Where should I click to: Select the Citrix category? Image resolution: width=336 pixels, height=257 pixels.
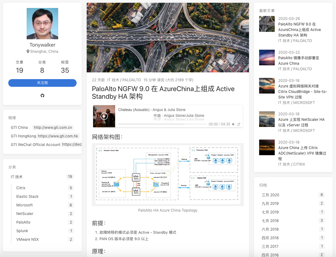[x=21, y=188]
